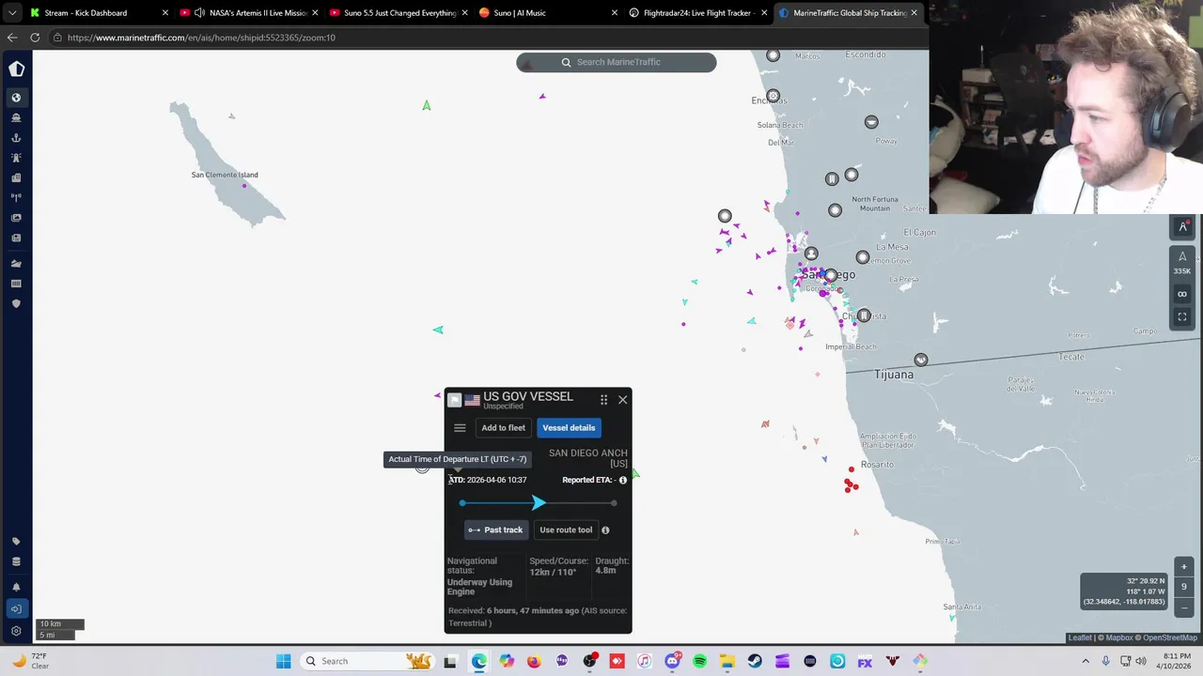Image resolution: width=1203 pixels, height=676 pixels.
Task: Open the 72°F weather widget
Action: pos(30,661)
